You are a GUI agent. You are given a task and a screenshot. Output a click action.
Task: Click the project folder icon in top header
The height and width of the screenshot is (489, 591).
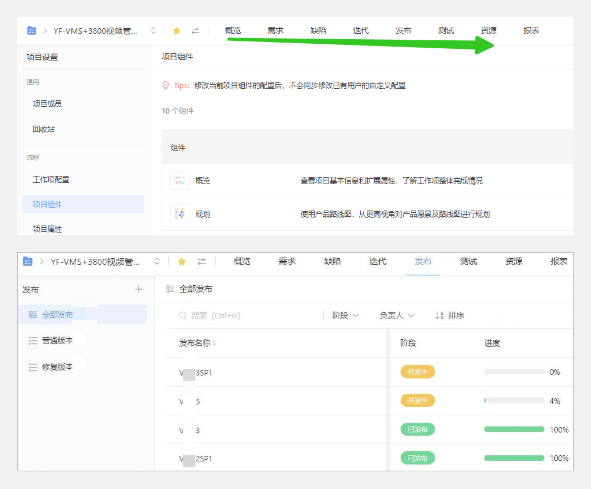click(x=32, y=31)
